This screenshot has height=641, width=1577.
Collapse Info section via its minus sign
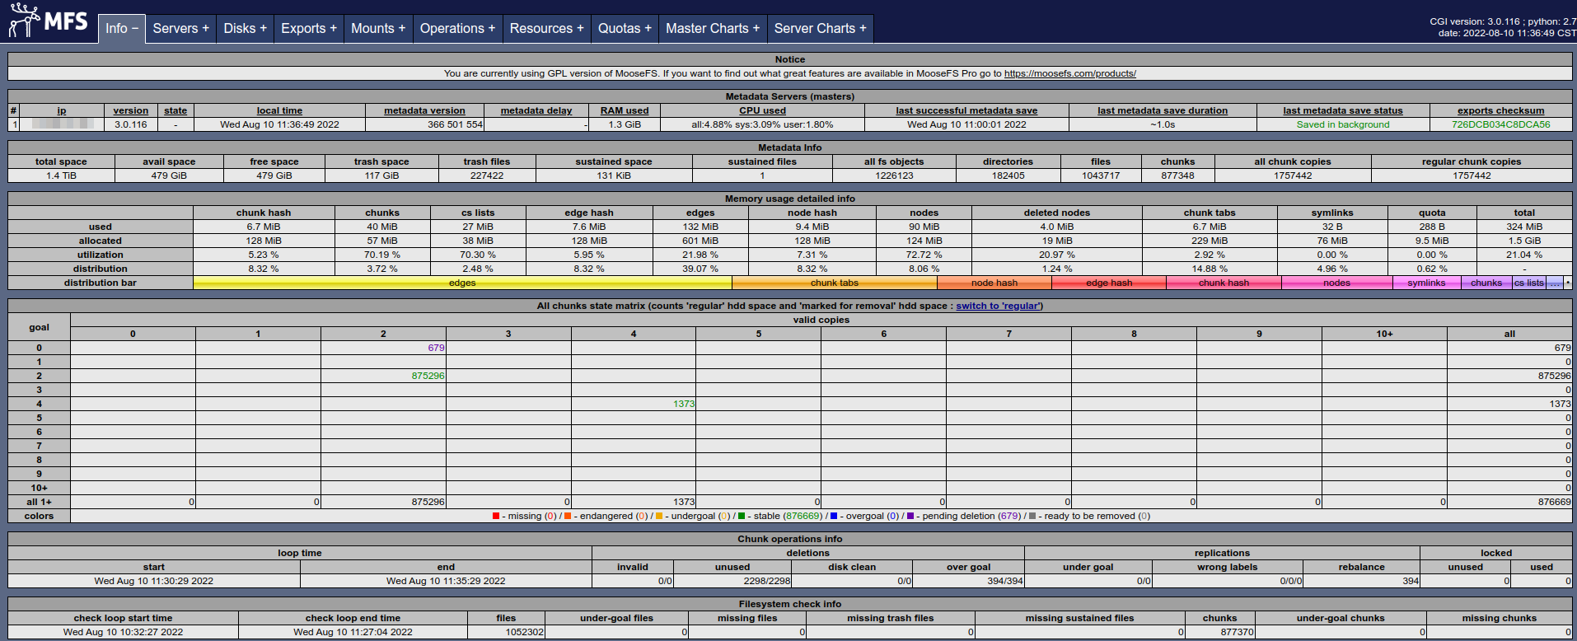(135, 28)
